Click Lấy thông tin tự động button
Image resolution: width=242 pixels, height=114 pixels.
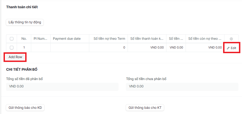tap(25, 22)
